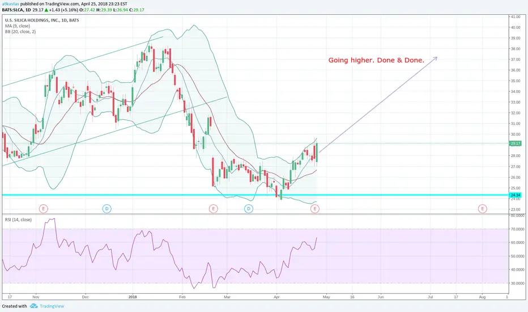Click the '32.00' price axis label
Viewport: 528px width, 312px height.
pos(515,113)
